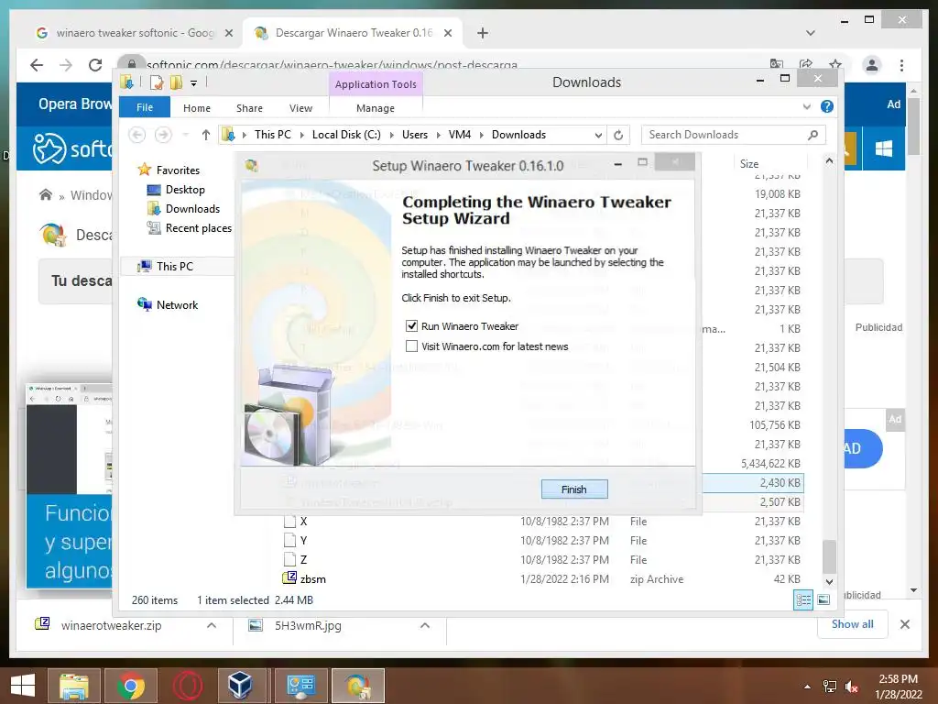Image resolution: width=938 pixels, height=704 pixels.
Task: Show hidden tray icons arrow
Action: click(808, 687)
